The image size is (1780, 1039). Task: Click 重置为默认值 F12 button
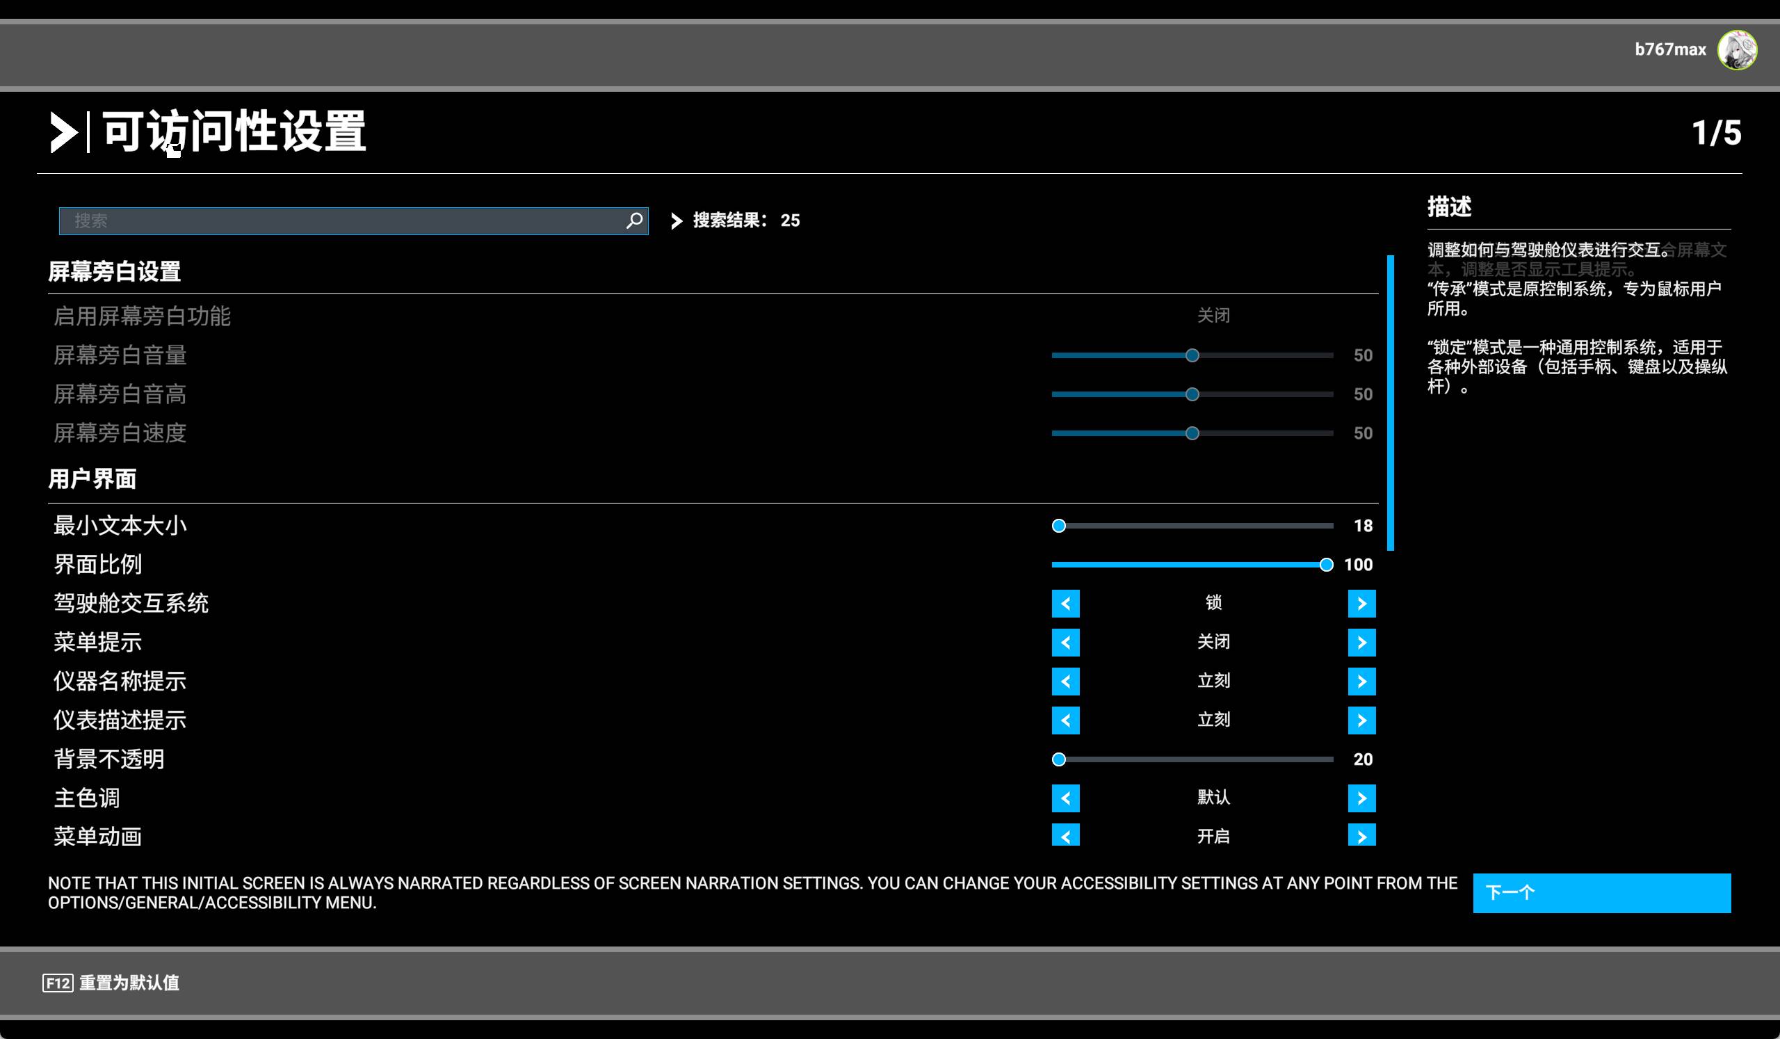(x=111, y=983)
